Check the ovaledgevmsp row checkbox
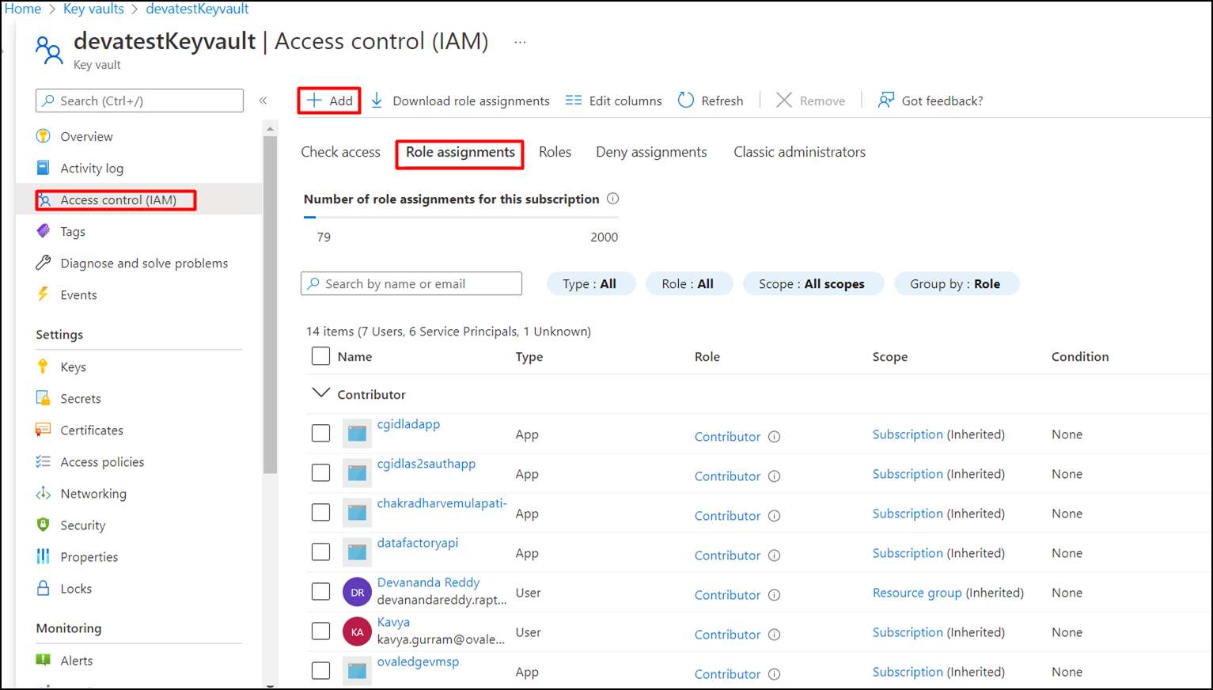 point(320,671)
